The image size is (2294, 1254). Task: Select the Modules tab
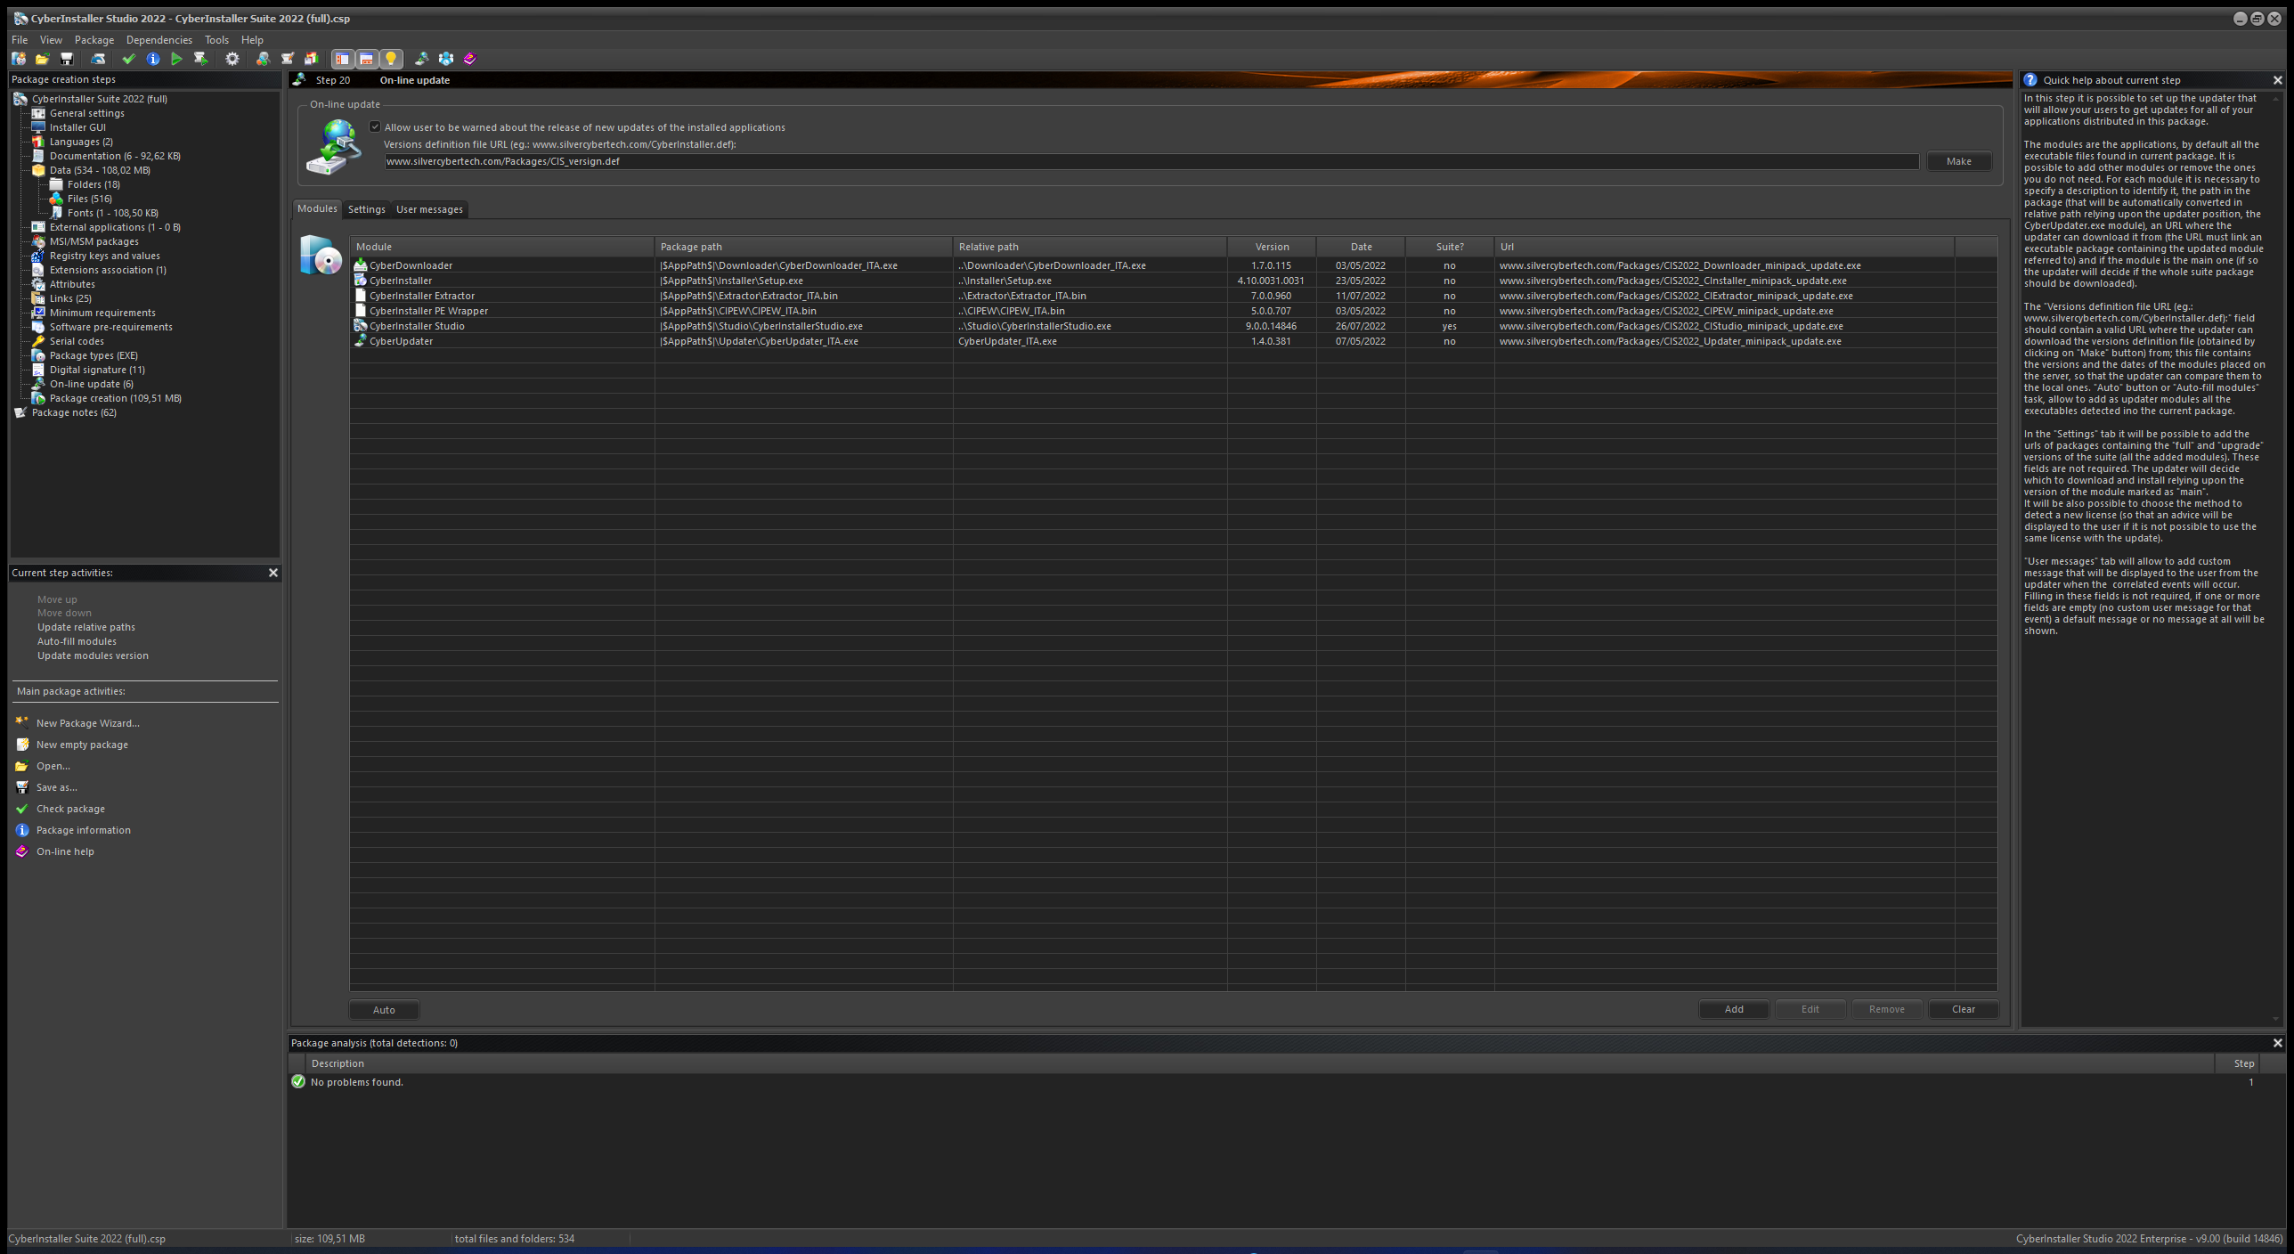(317, 208)
